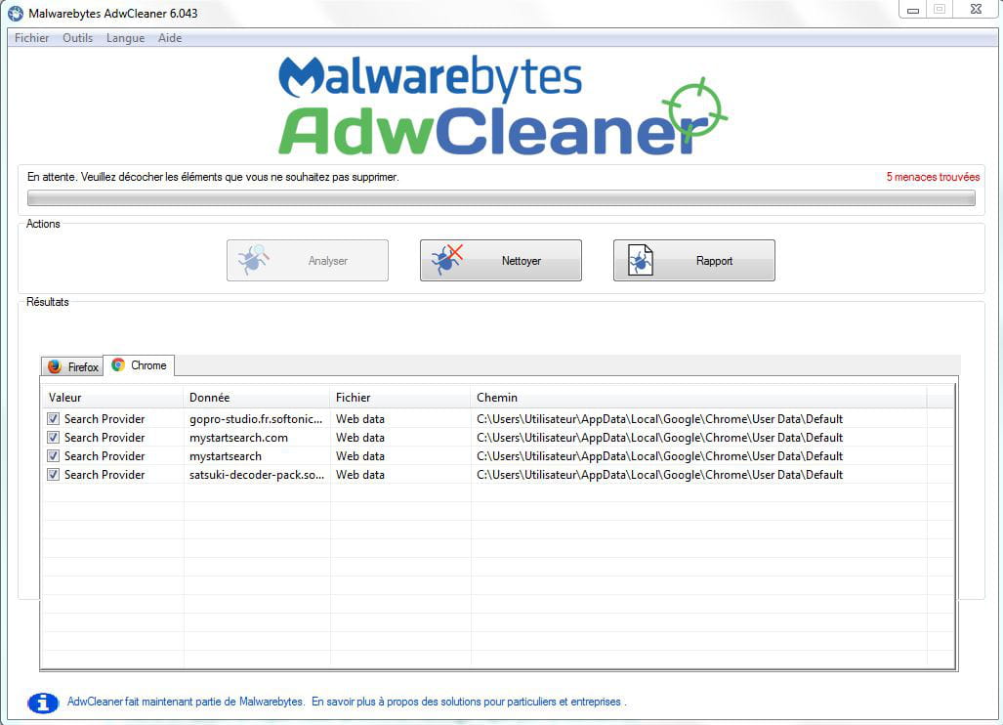Uncheck the satsuki-decoder-pack Search Provider checkbox
Screen dimensions: 1003x725
coord(53,475)
